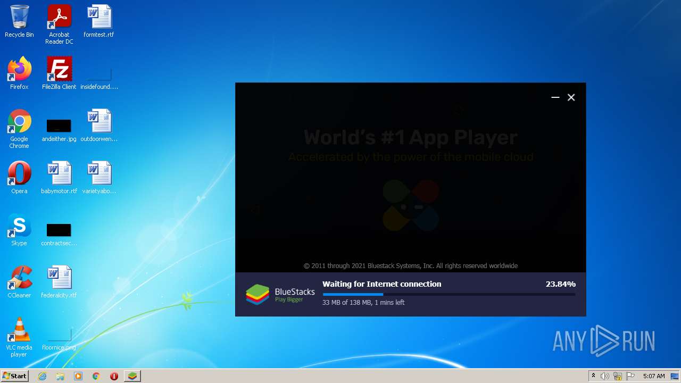681x383 pixels.
Task: Launch Opera from the desktop
Action: pos(19,178)
